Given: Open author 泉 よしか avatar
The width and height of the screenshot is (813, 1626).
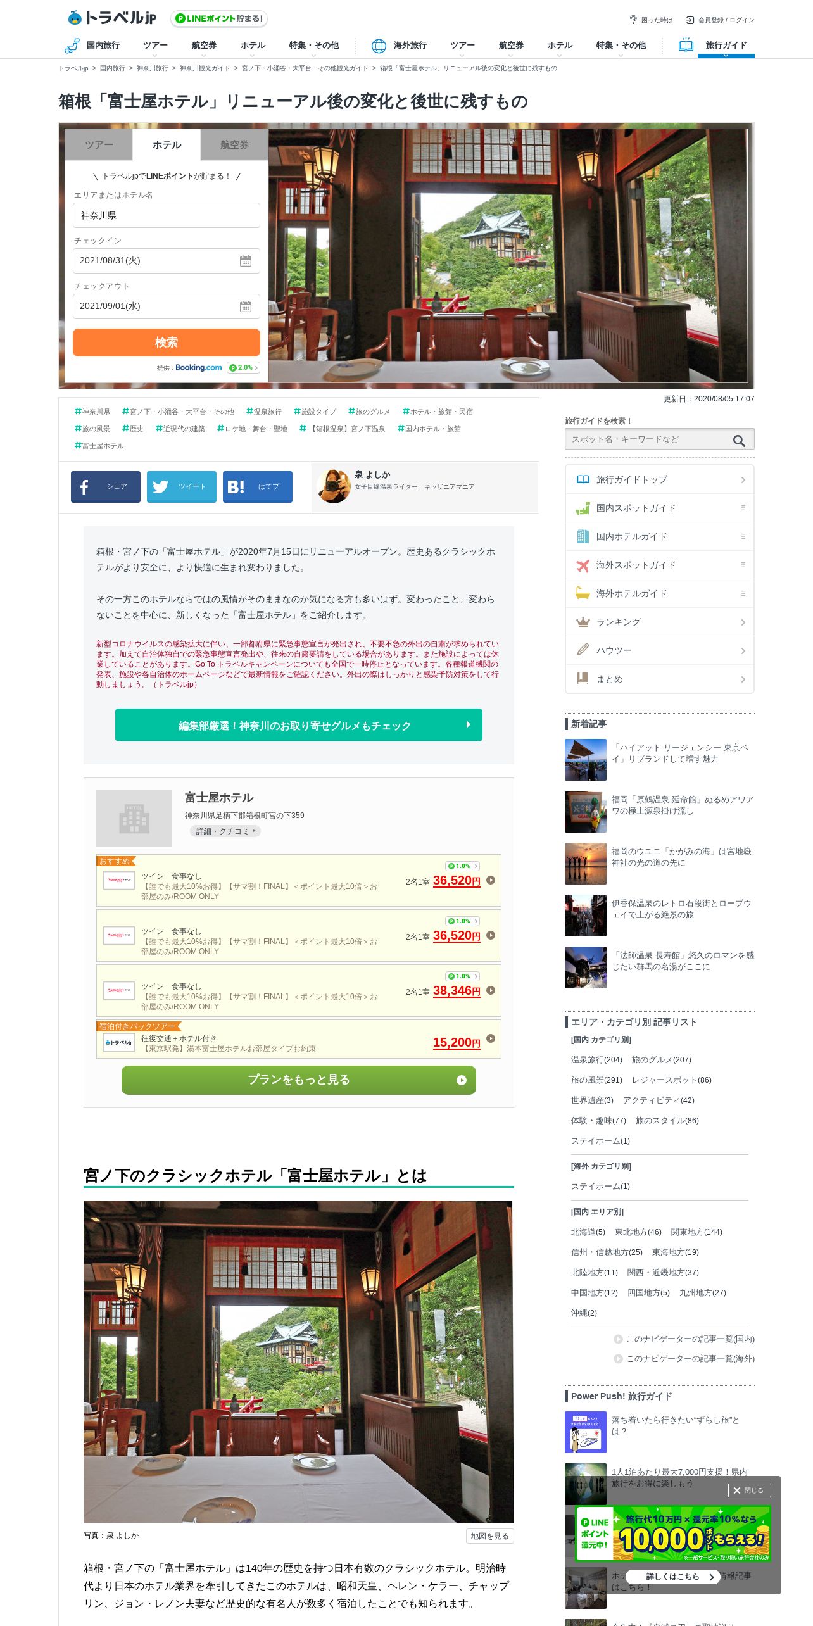Looking at the screenshot, I should 334,486.
